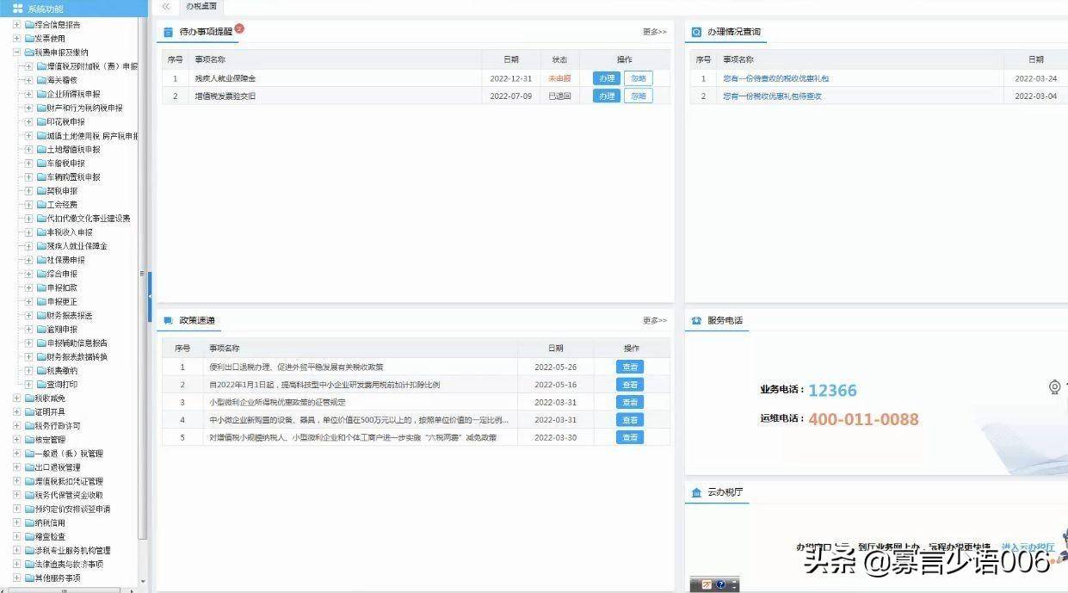The image size is (1068, 593).
Task: Open 土地增值税申报 in the tree
Action: click(74, 150)
